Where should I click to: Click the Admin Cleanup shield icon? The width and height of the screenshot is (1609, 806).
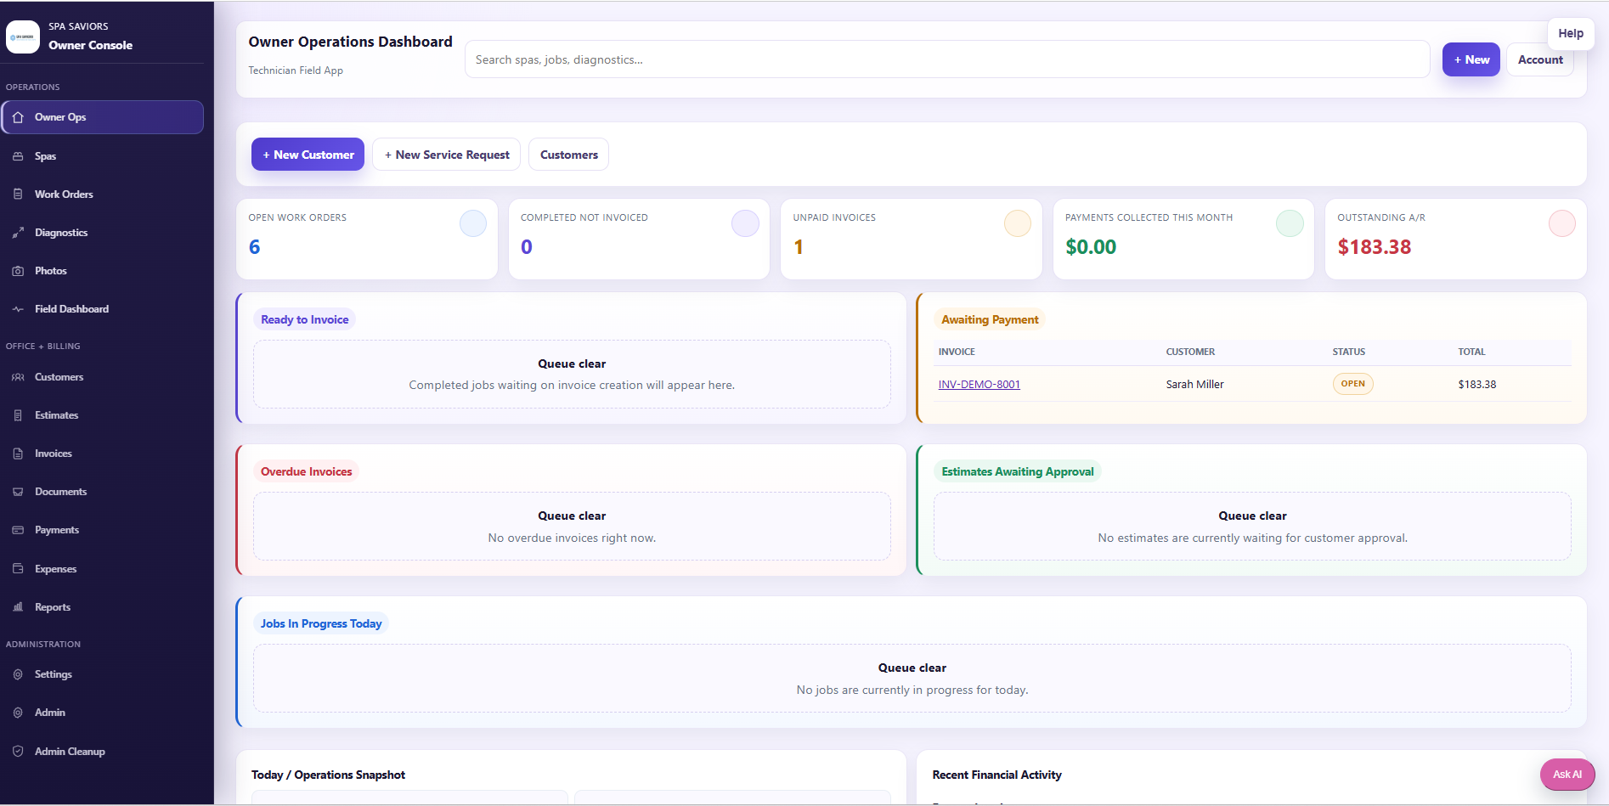18,752
